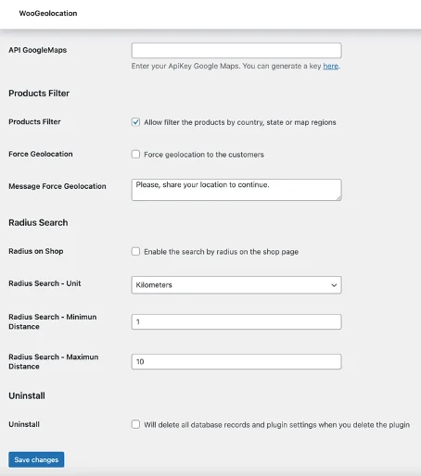Click the Save changes button
This screenshot has width=421, height=476.
coord(36,459)
